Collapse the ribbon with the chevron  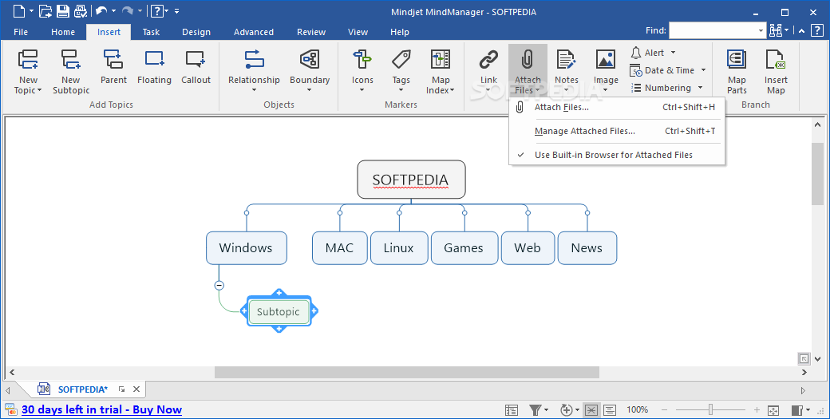[x=802, y=30]
